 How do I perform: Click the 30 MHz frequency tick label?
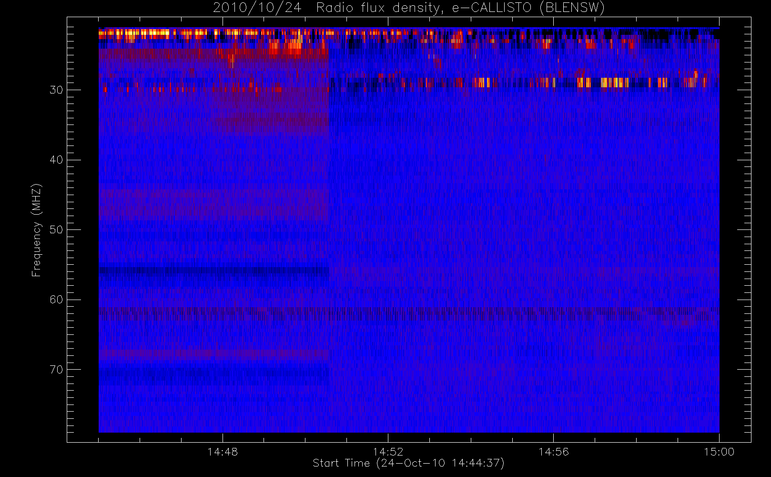(56, 90)
